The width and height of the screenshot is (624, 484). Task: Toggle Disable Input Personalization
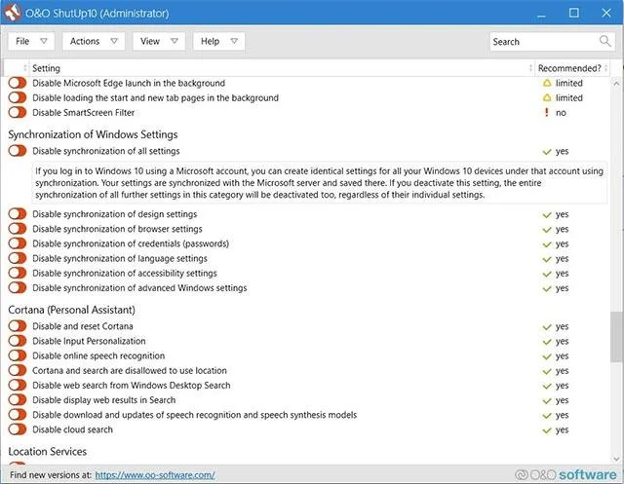coord(18,341)
